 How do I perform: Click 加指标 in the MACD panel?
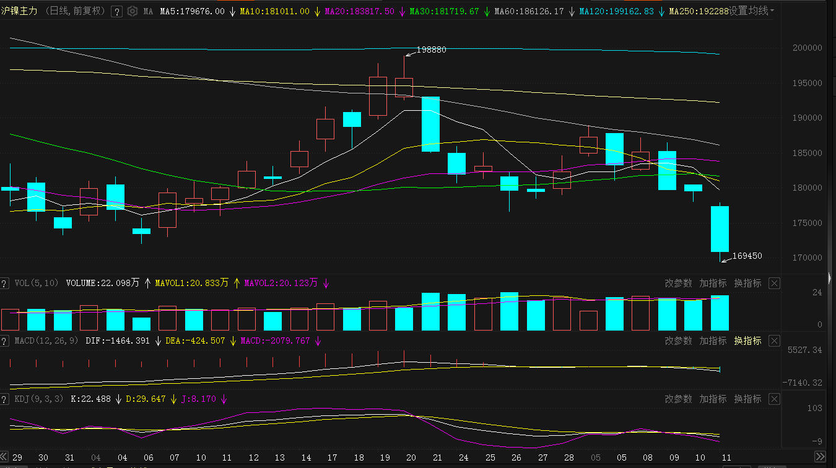click(x=713, y=341)
